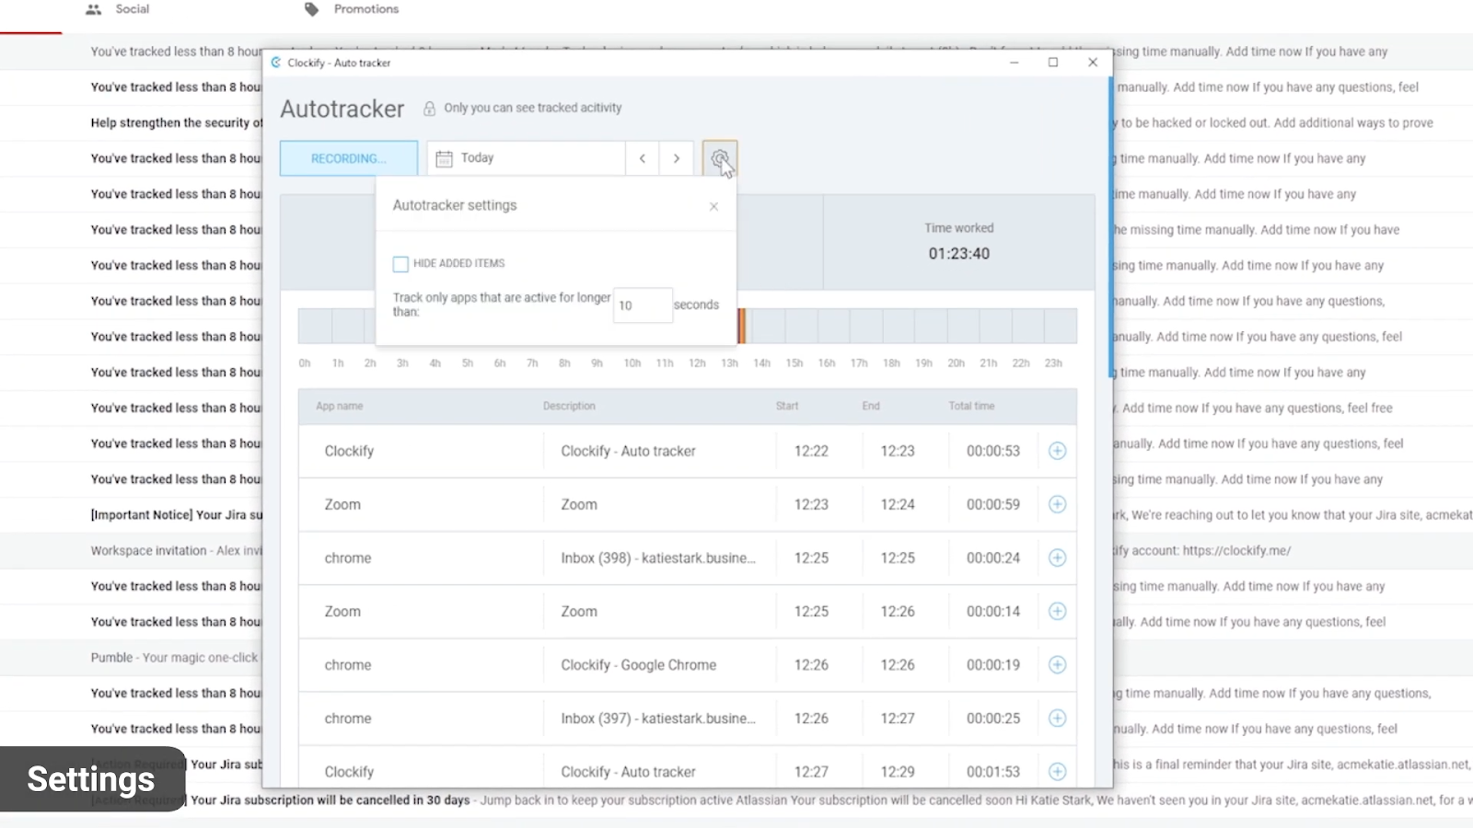Add the Clockify - Google Chrome entry plus icon
The image size is (1473, 828).
pyautogui.click(x=1057, y=664)
